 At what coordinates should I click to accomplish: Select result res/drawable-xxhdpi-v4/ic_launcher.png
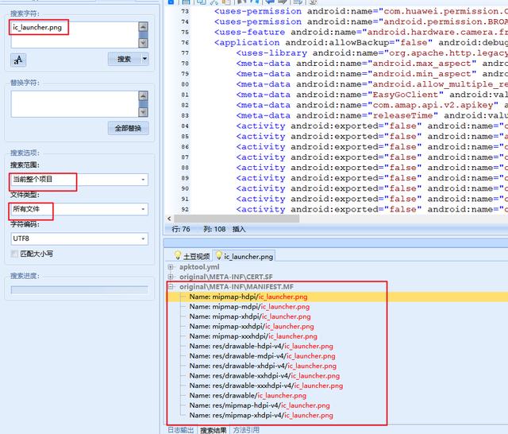pyautogui.click(x=264, y=376)
